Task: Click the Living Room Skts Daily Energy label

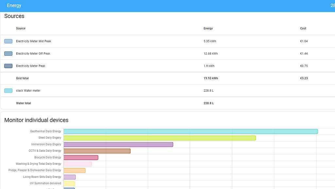Action: tap(42, 177)
